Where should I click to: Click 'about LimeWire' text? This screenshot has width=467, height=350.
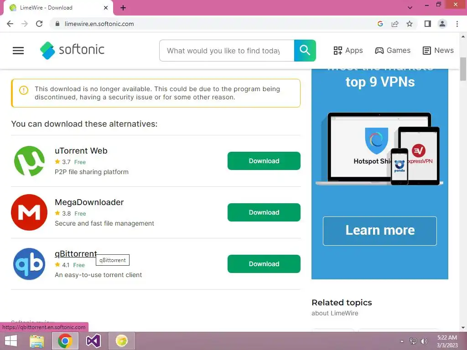click(x=335, y=313)
